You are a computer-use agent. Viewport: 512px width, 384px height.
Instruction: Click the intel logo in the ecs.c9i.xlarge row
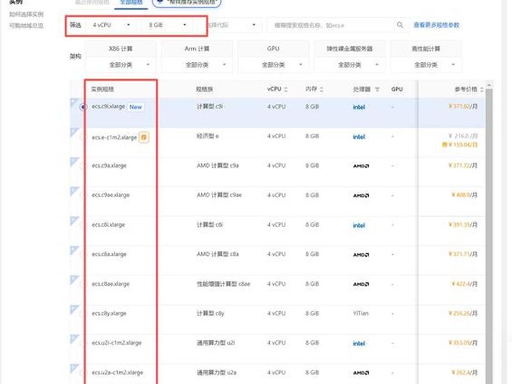(x=359, y=107)
